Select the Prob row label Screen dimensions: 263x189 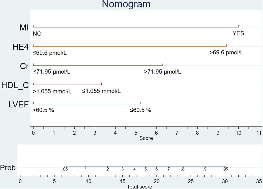tap(8, 167)
